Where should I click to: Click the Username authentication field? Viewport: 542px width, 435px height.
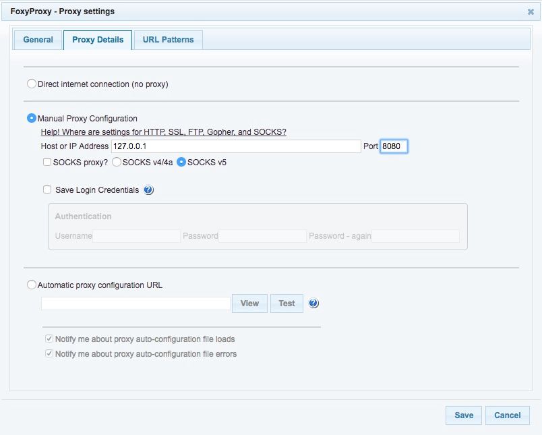[x=137, y=236]
